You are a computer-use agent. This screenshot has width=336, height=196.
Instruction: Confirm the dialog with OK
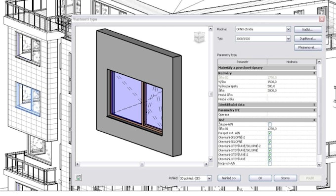tap(260, 178)
